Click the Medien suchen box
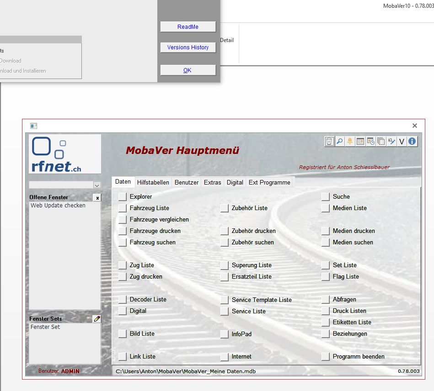Viewport: 434px width, 391px height. tap(326, 242)
